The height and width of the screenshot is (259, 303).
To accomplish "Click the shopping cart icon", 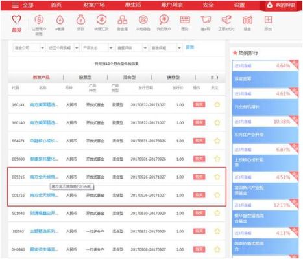I will click(x=206, y=20).
